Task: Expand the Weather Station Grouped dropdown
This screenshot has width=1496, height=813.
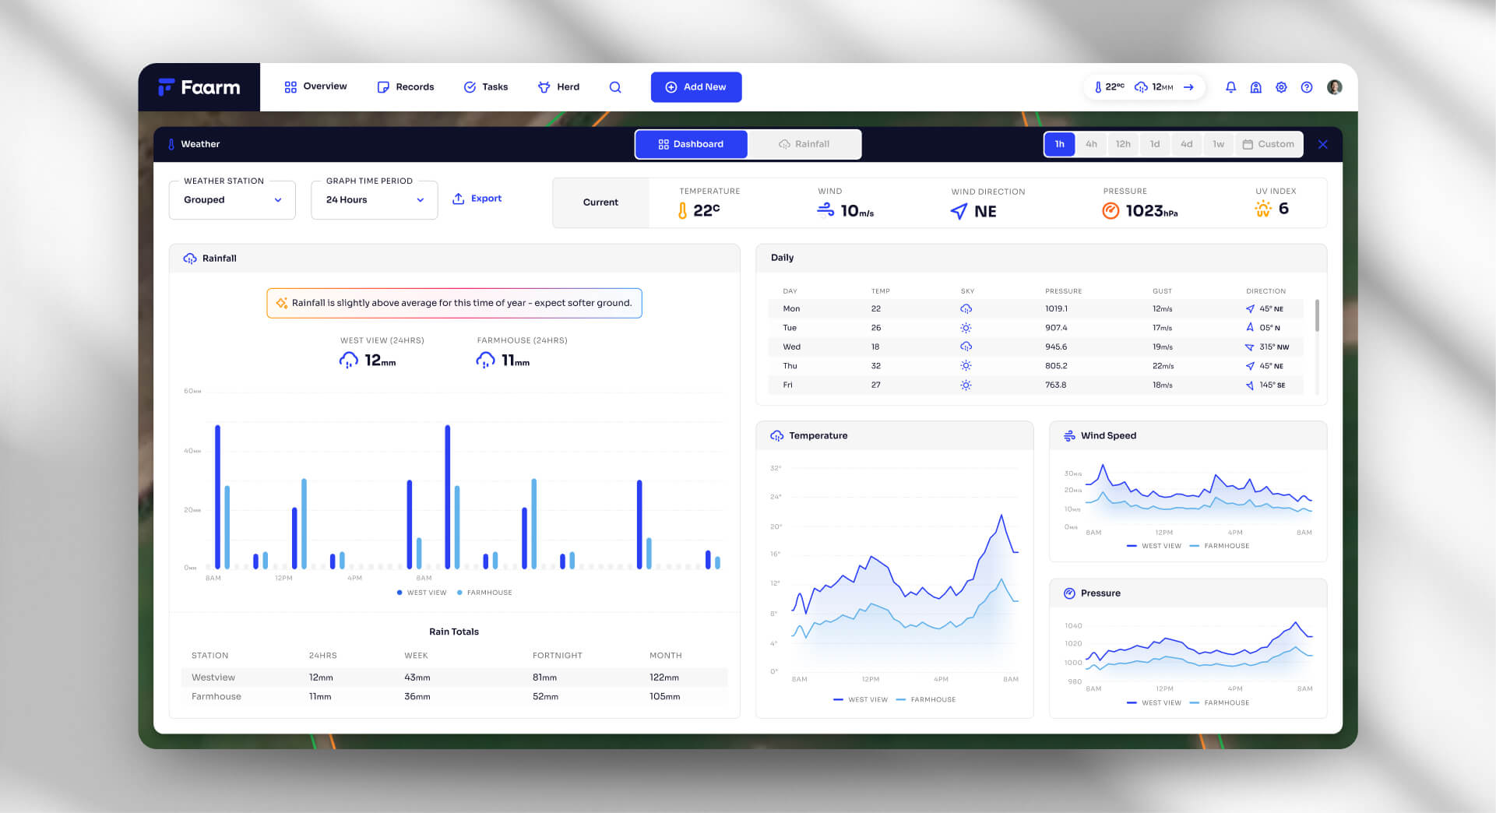Action: 232,200
